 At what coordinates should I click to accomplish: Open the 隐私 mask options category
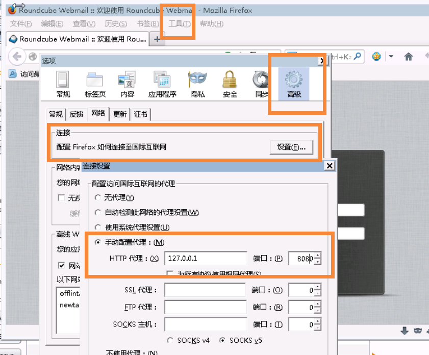[x=197, y=84]
